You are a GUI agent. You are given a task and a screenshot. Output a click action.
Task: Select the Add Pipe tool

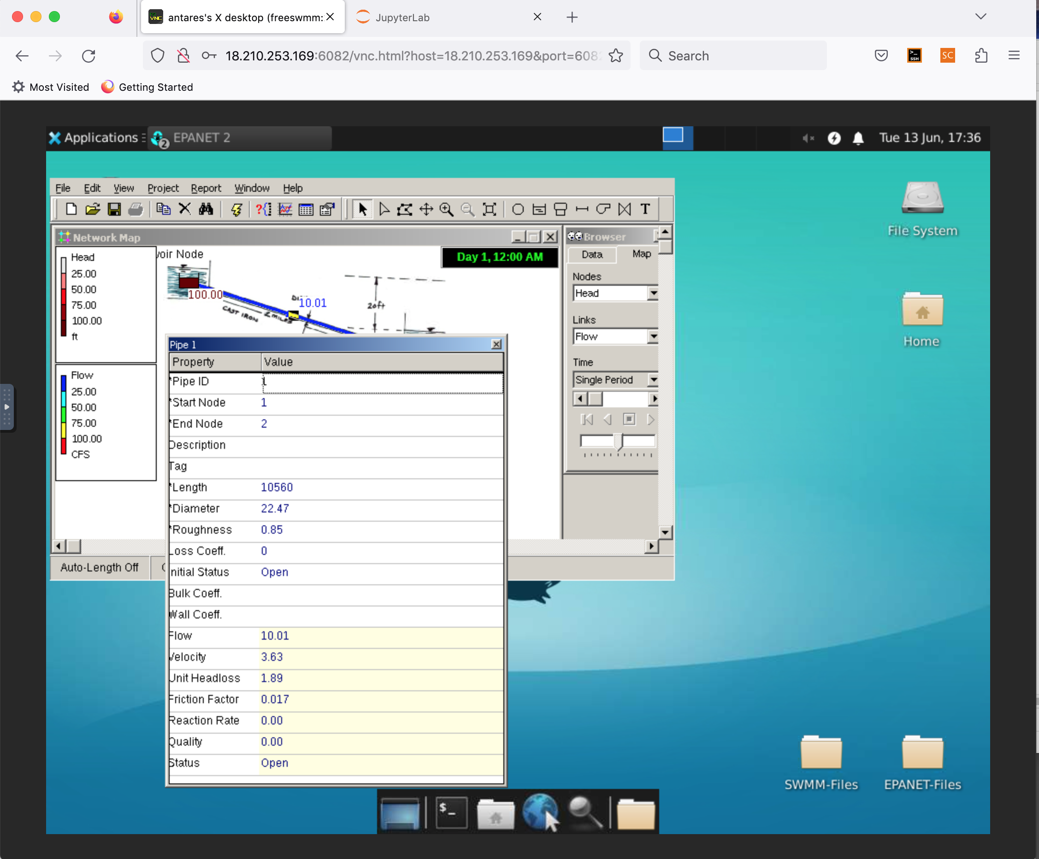coord(582,210)
